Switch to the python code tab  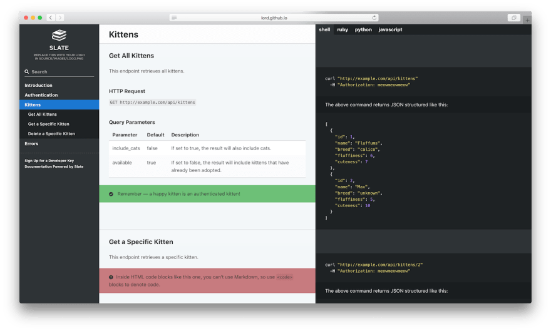(x=363, y=29)
